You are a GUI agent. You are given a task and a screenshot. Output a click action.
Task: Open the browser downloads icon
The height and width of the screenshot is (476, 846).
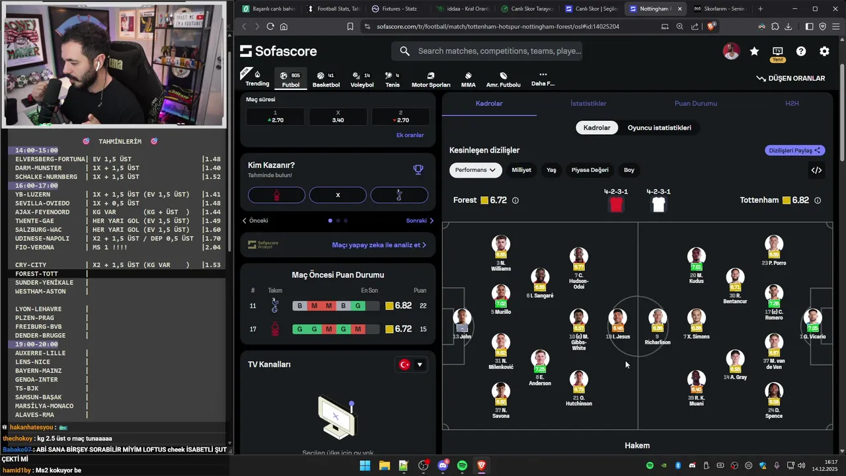[x=788, y=26]
